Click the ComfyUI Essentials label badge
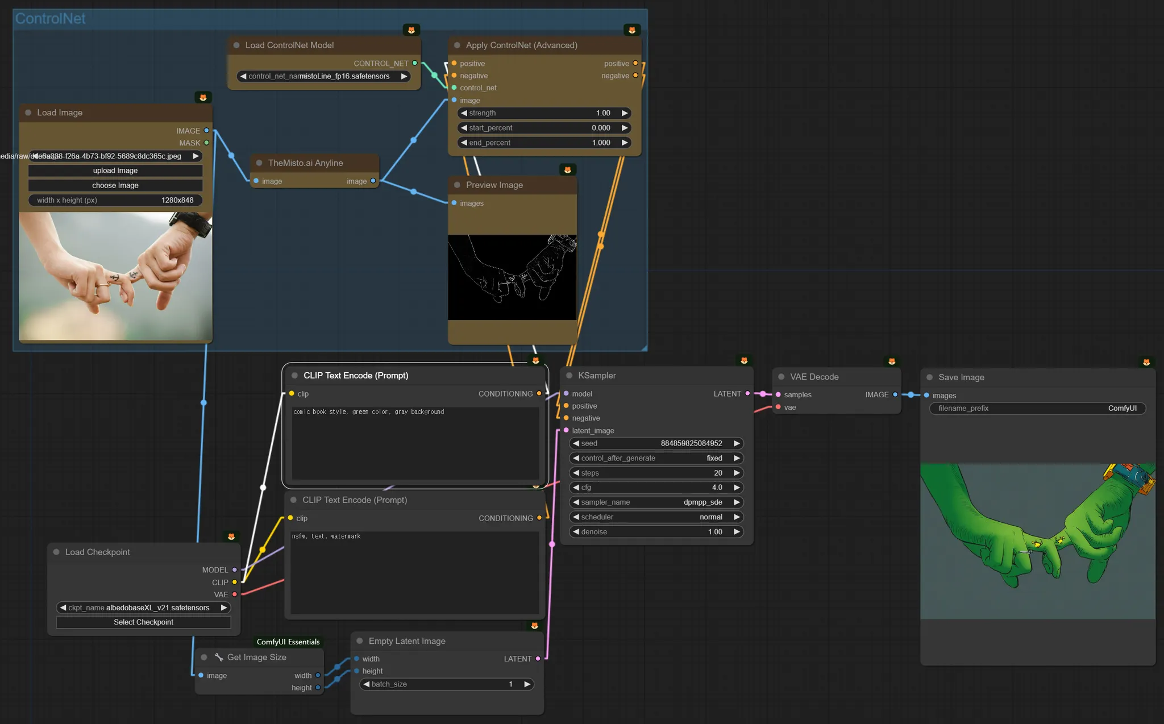The height and width of the screenshot is (724, 1164). (x=288, y=642)
